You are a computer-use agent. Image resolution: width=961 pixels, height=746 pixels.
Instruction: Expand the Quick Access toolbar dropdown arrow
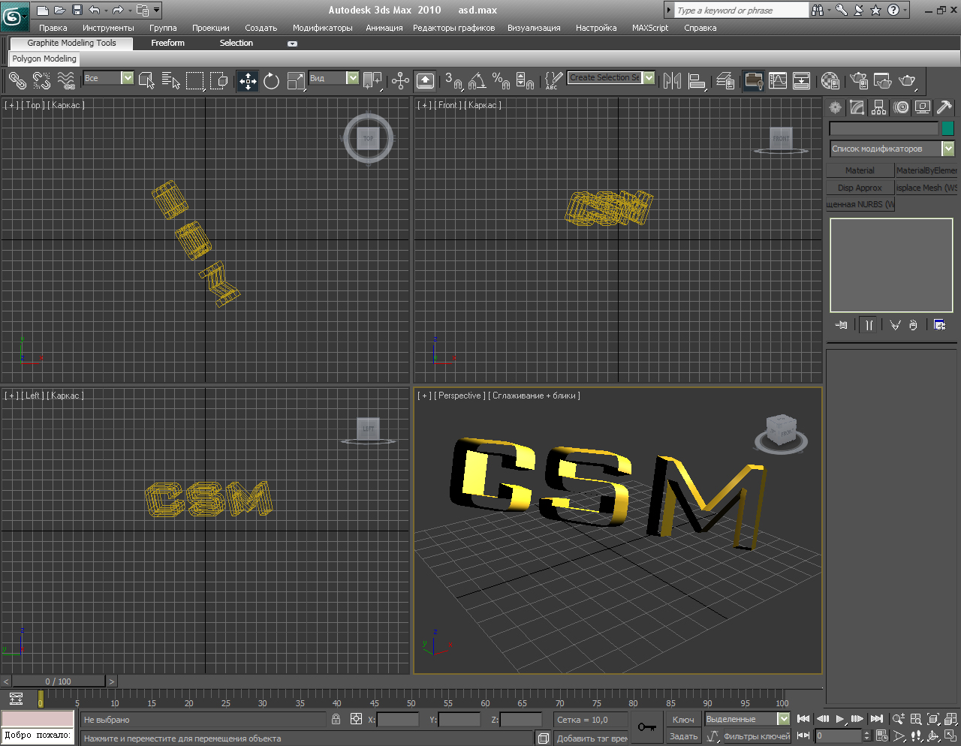[156, 10]
